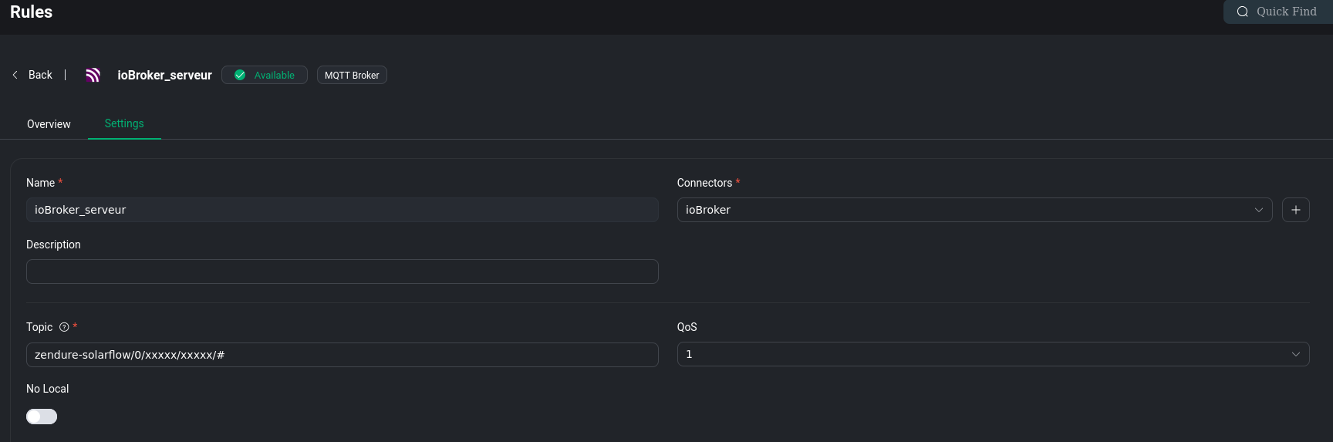This screenshot has width=1333, height=442.
Task: Click the purple MQTT broker logo icon
Action: pos(93,75)
